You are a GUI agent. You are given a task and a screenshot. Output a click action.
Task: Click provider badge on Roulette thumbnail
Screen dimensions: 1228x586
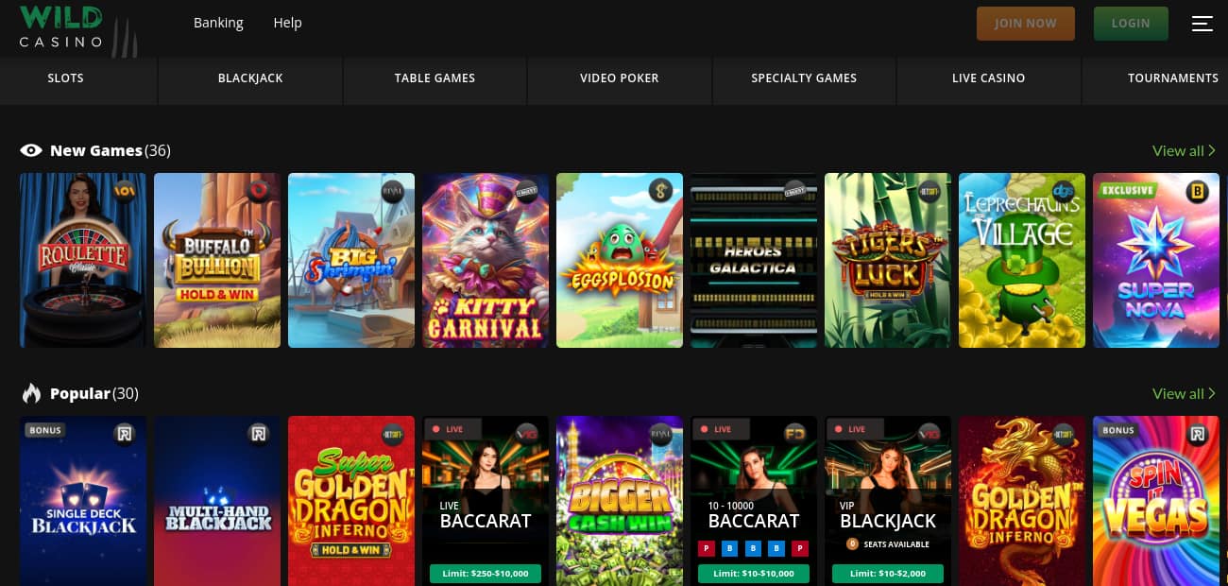(123, 190)
